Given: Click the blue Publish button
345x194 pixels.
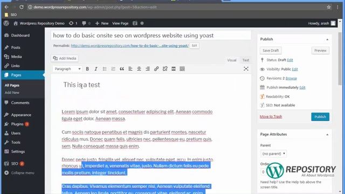Looking at the screenshot, I should click(x=320, y=117).
